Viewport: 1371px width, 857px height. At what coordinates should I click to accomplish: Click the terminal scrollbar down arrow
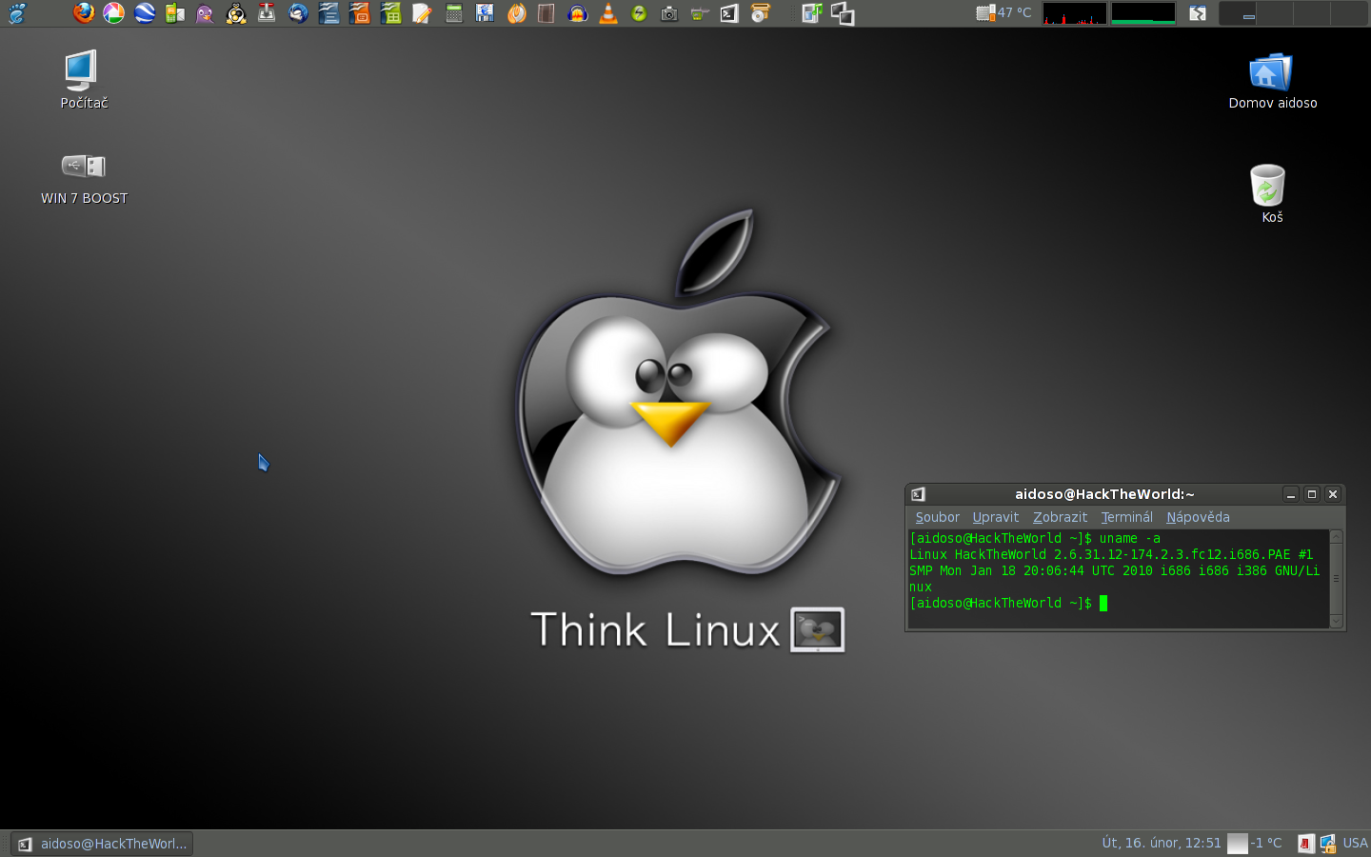pyautogui.click(x=1336, y=621)
